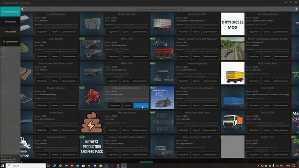Click the Place for manure pile icon
The height and width of the screenshot is (168, 299).
pos(92,122)
